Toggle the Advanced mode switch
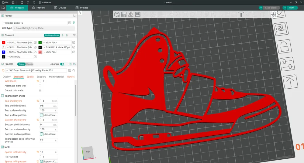Viewport: 304px width, 163px height. 62,64
